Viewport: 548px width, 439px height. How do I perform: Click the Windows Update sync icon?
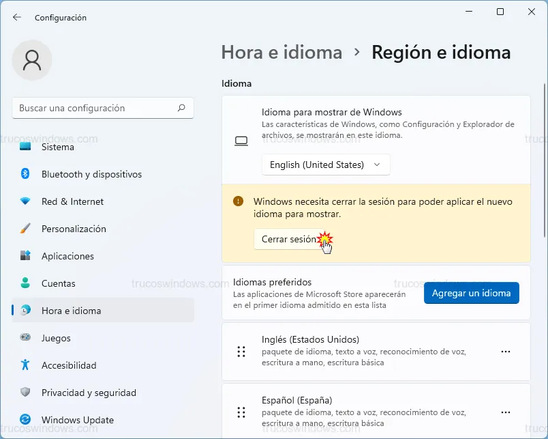[25, 420]
